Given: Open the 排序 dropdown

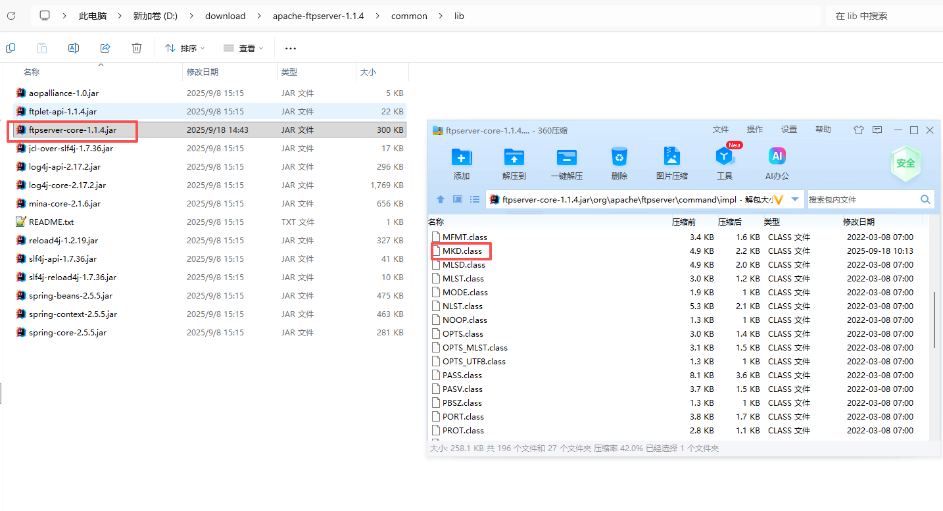Looking at the screenshot, I should click(x=184, y=47).
